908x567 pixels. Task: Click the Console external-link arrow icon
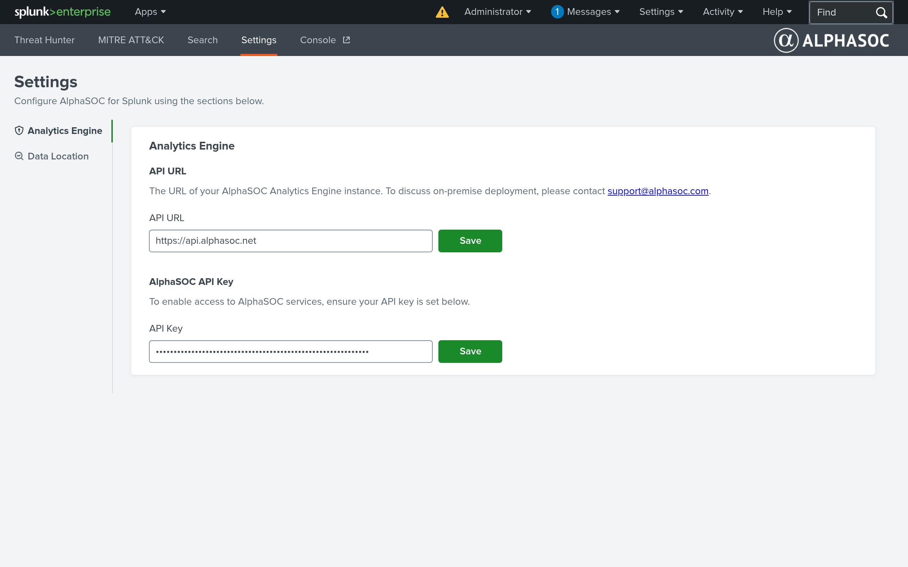(346, 40)
